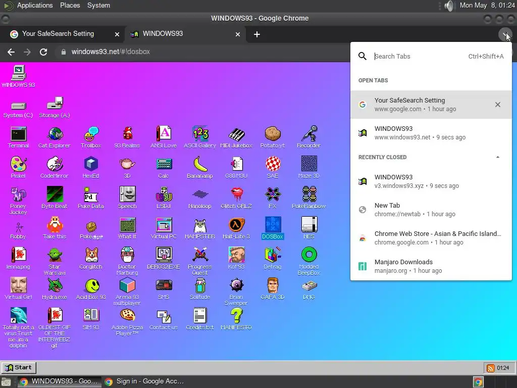517x388 pixels.
Task: Select the DOSBox desktop icon
Action: pyautogui.click(x=272, y=228)
